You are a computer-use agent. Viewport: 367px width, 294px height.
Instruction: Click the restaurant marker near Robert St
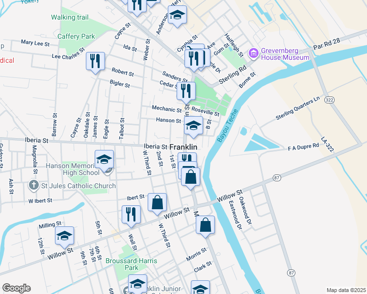pos(95,62)
